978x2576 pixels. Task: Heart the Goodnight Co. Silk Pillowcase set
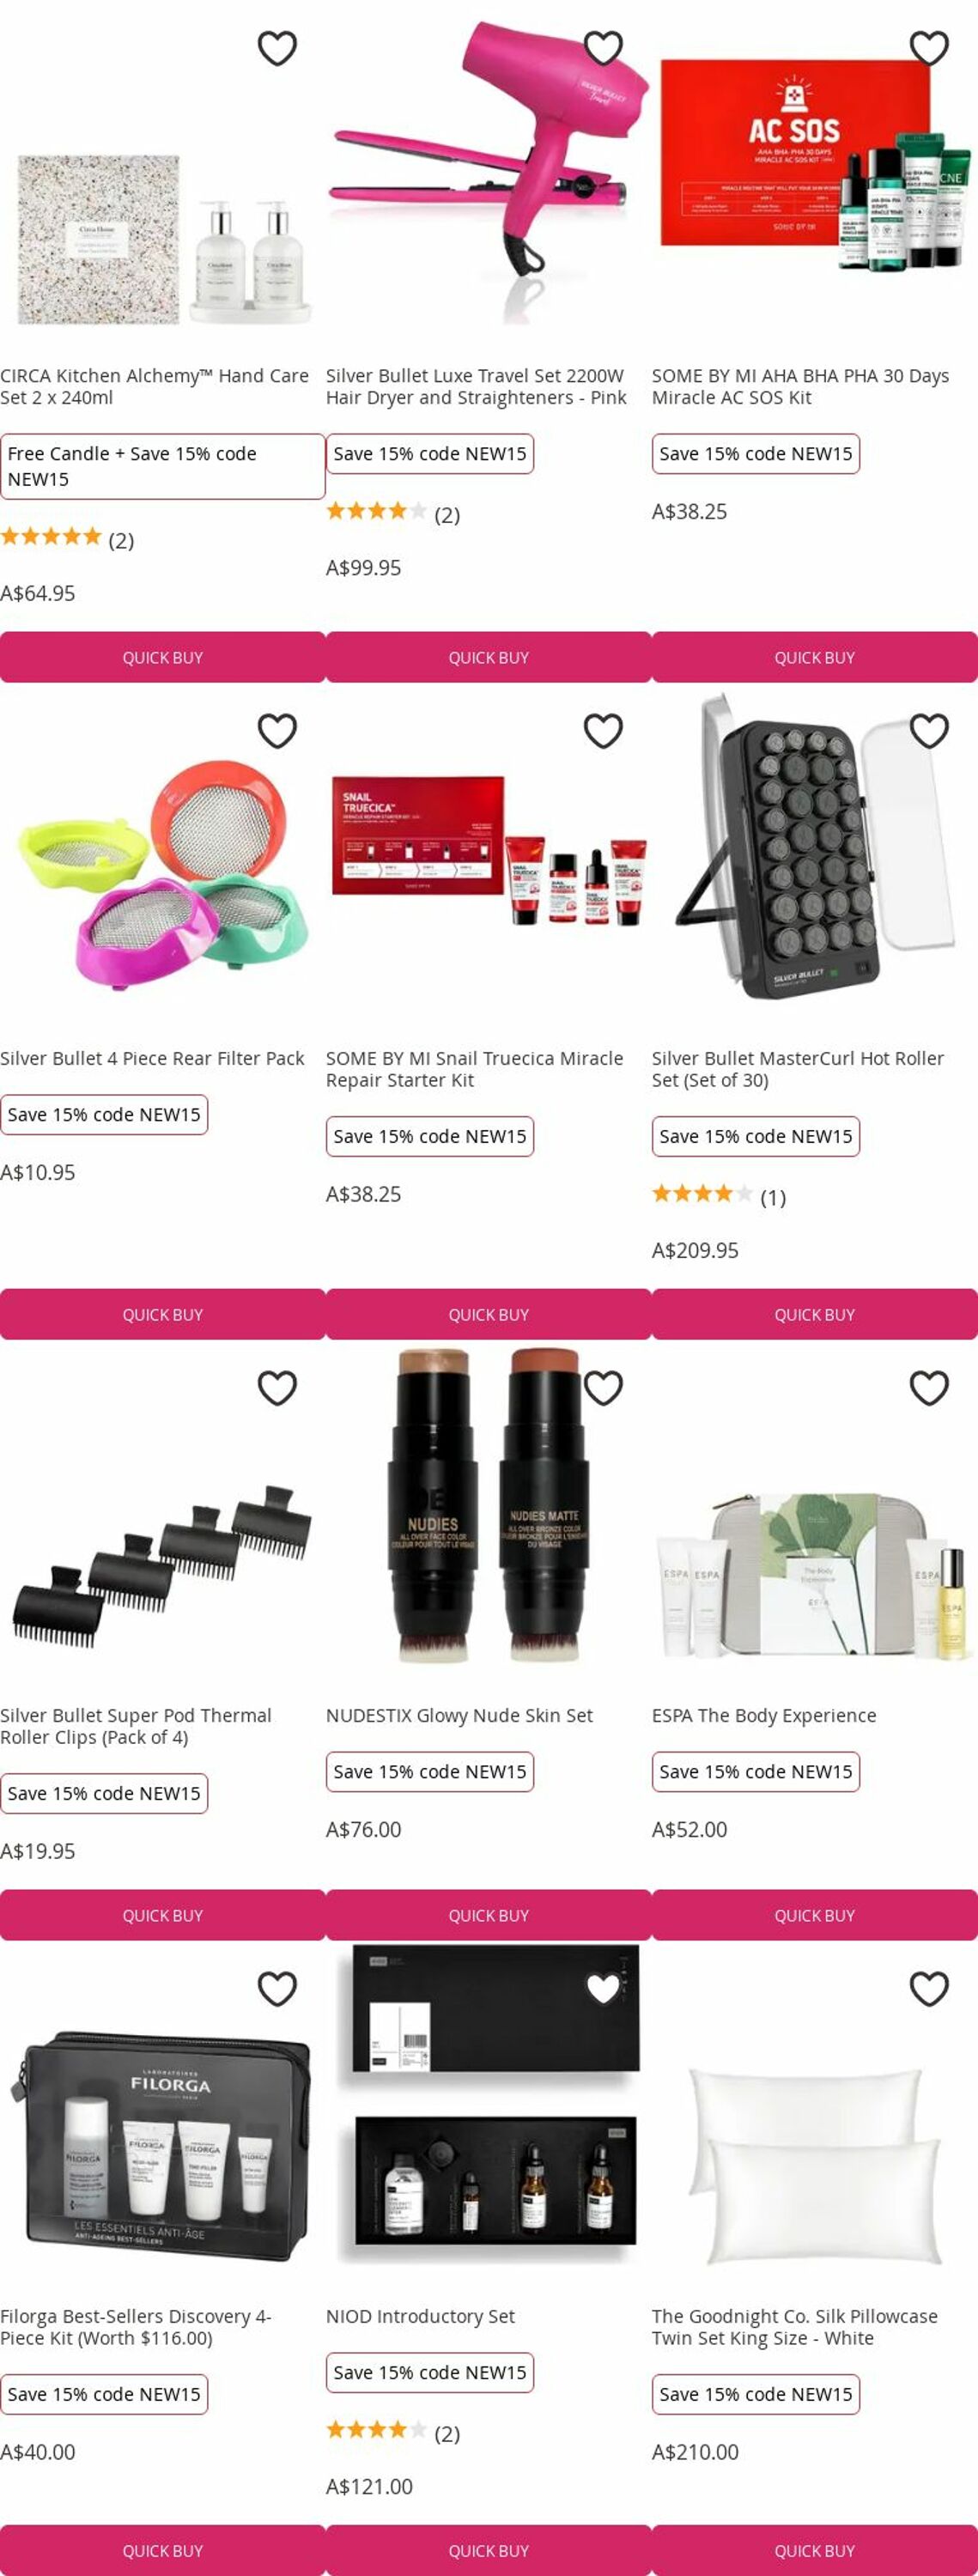click(x=929, y=1989)
